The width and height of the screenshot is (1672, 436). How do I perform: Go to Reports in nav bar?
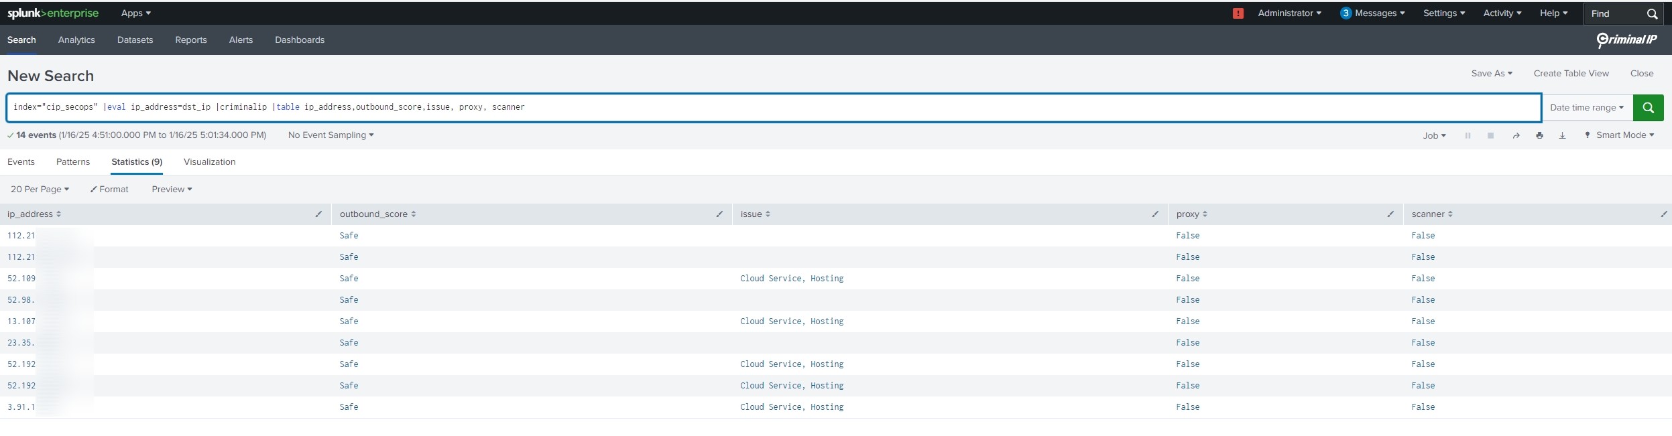[x=191, y=40]
